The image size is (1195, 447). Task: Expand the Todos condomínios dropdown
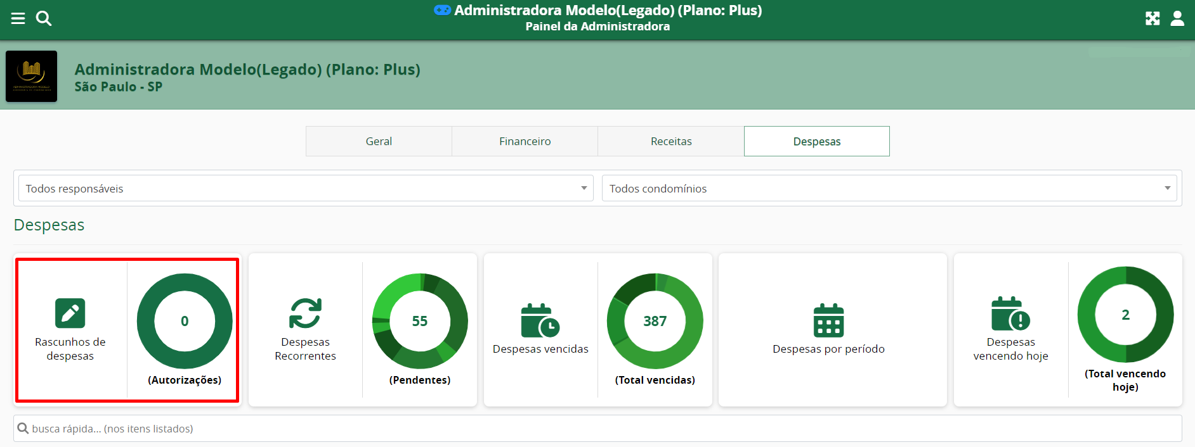889,189
